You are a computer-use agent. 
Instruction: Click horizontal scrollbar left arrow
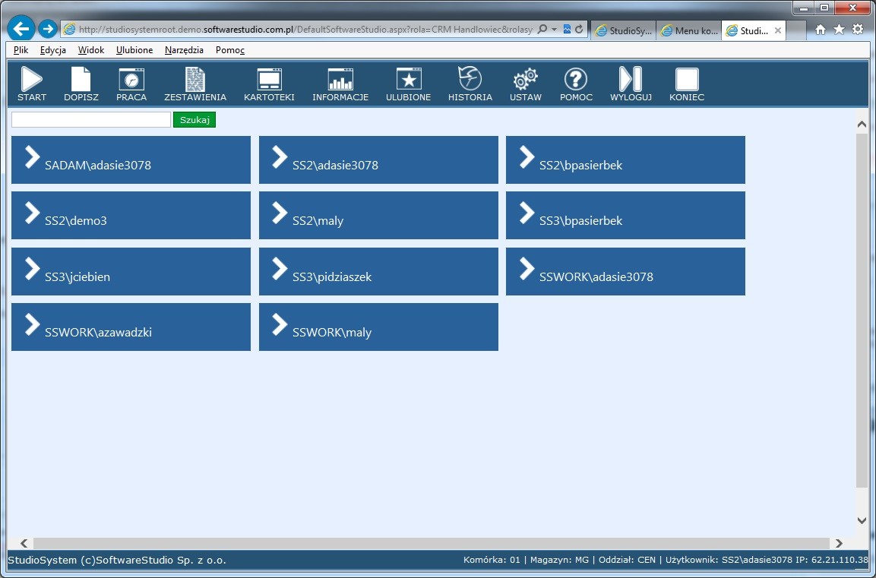coord(24,543)
